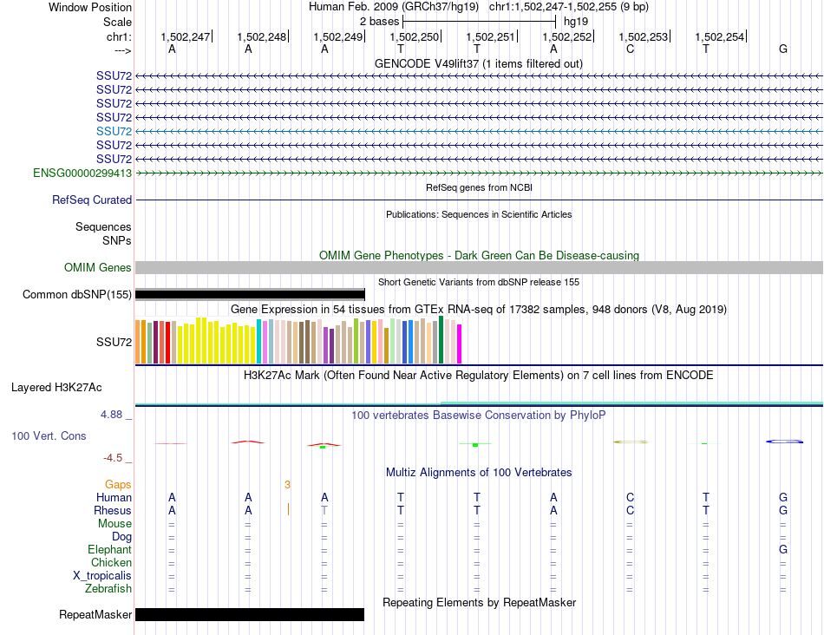Click the chr1: ruler label

[x=119, y=36]
